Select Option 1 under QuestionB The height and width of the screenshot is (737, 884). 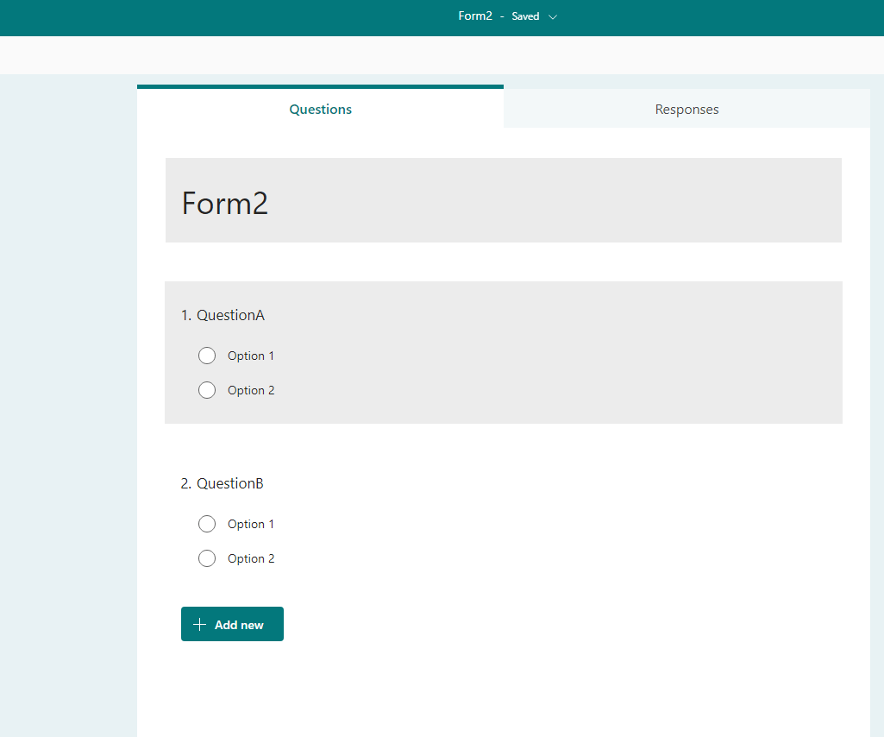click(x=207, y=524)
